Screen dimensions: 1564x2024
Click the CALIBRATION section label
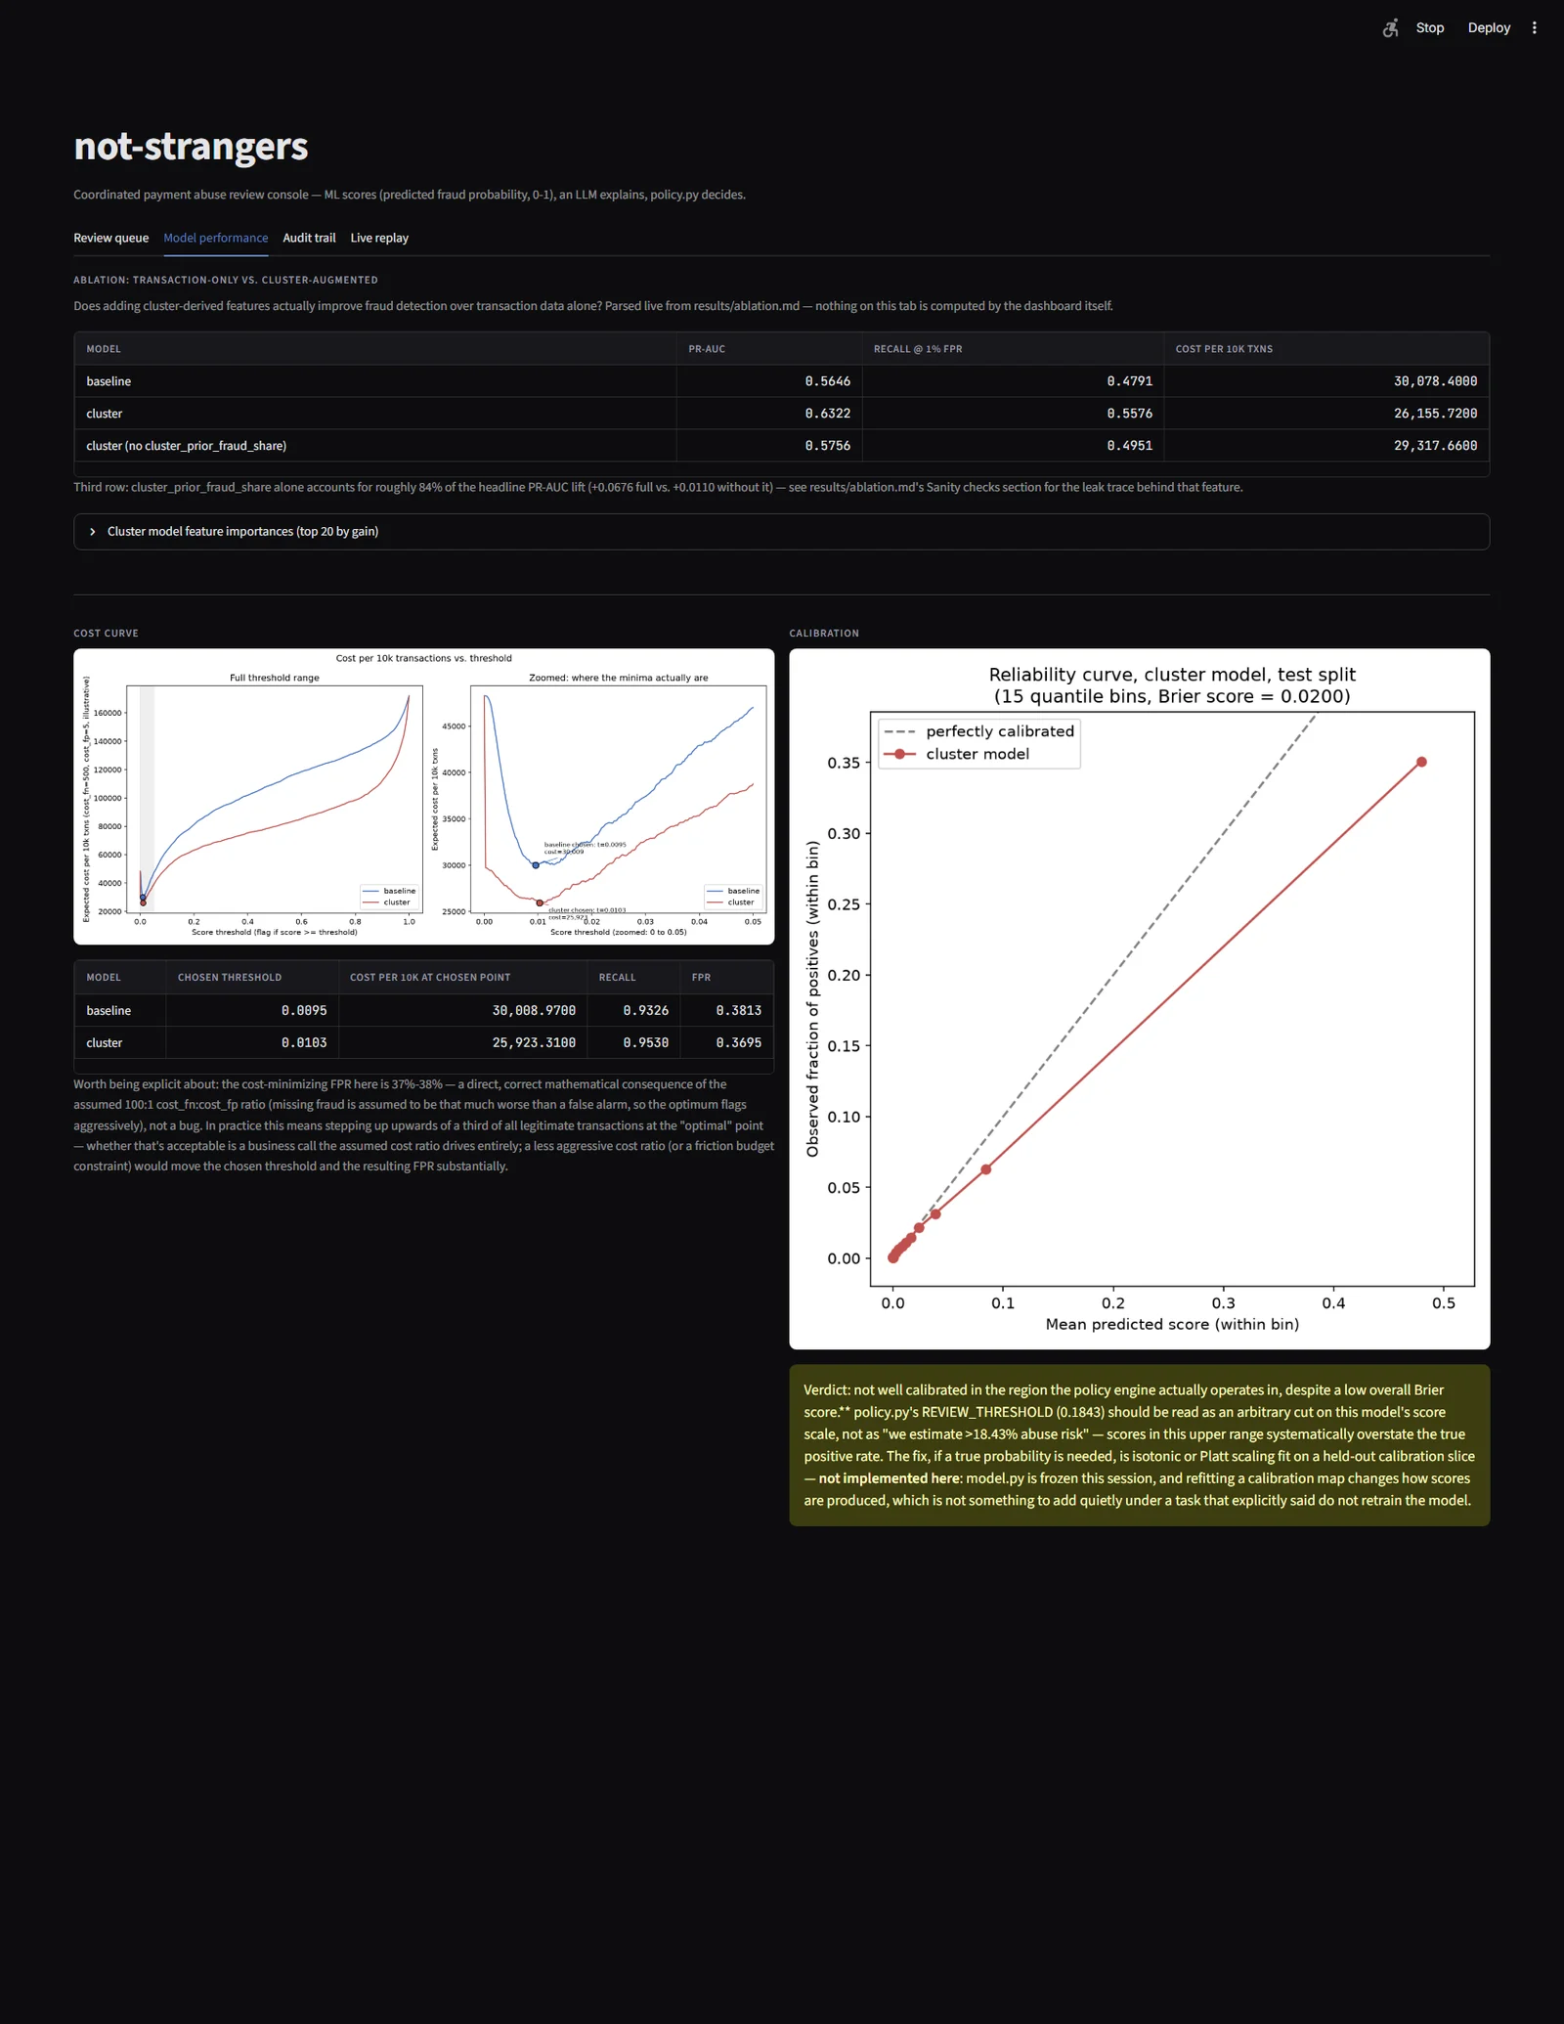[x=824, y=634]
